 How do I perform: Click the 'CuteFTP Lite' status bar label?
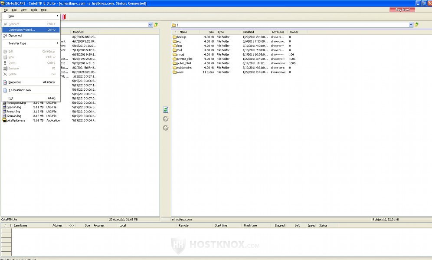(9, 220)
